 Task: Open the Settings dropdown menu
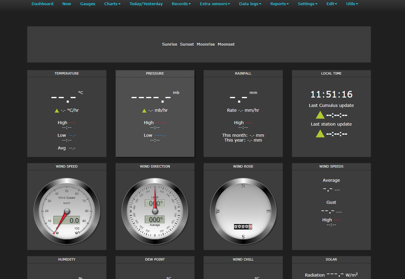click(307, 4)
